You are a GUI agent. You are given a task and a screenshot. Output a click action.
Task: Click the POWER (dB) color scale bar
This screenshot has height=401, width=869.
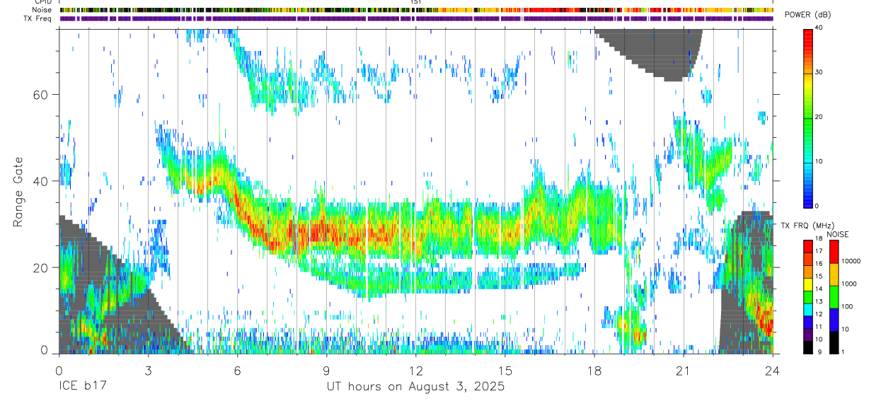[807, 117]
